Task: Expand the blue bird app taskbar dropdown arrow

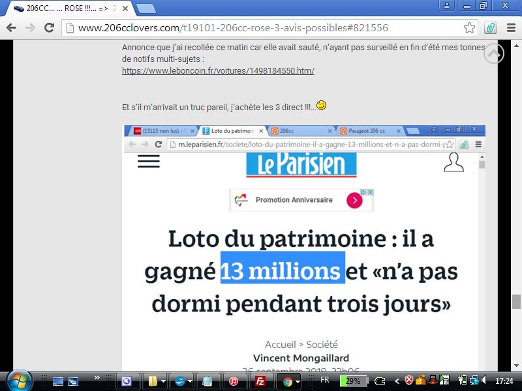Action: tap(190, 381)
